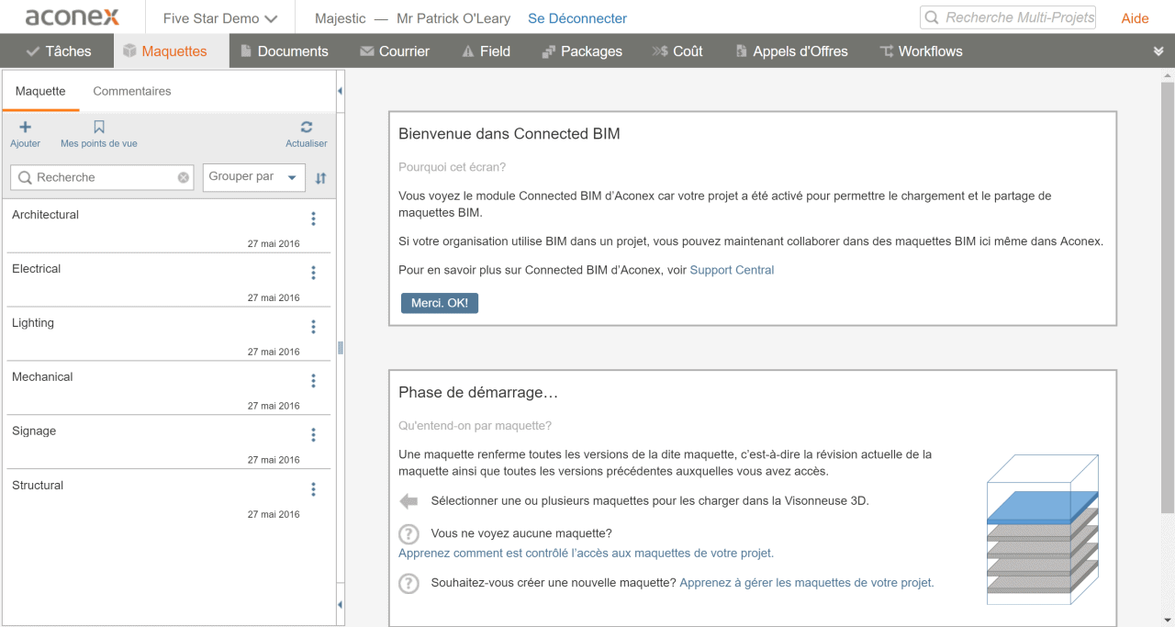Screen dimensions: 1175x627
Task: Click the main page vertical scrollbar
Action: pyautogui.click(x=1168, y=297)
